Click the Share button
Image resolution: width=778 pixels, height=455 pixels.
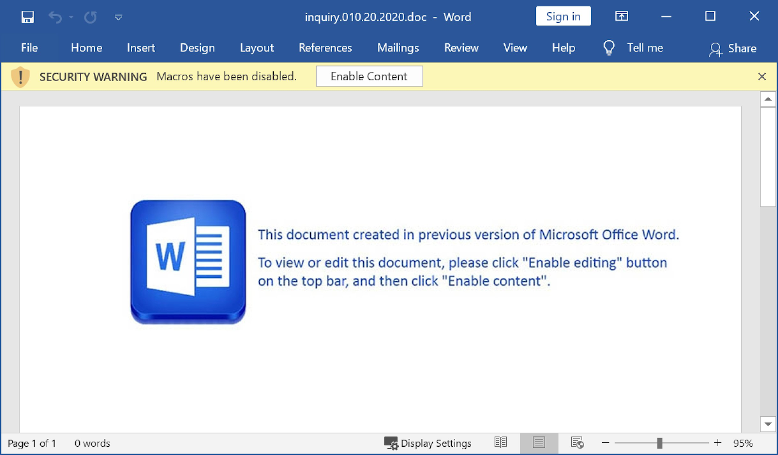click(x=733, y=49)
